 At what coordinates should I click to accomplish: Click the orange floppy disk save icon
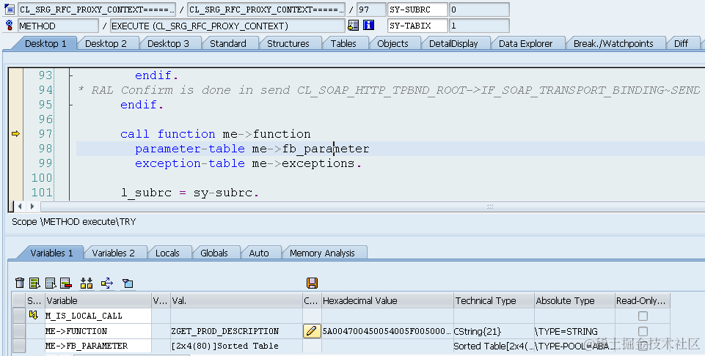312,283
